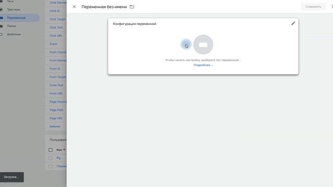Toggle the select-all checkbox in user variables header
333x187 pixels.
coord(50,150)
